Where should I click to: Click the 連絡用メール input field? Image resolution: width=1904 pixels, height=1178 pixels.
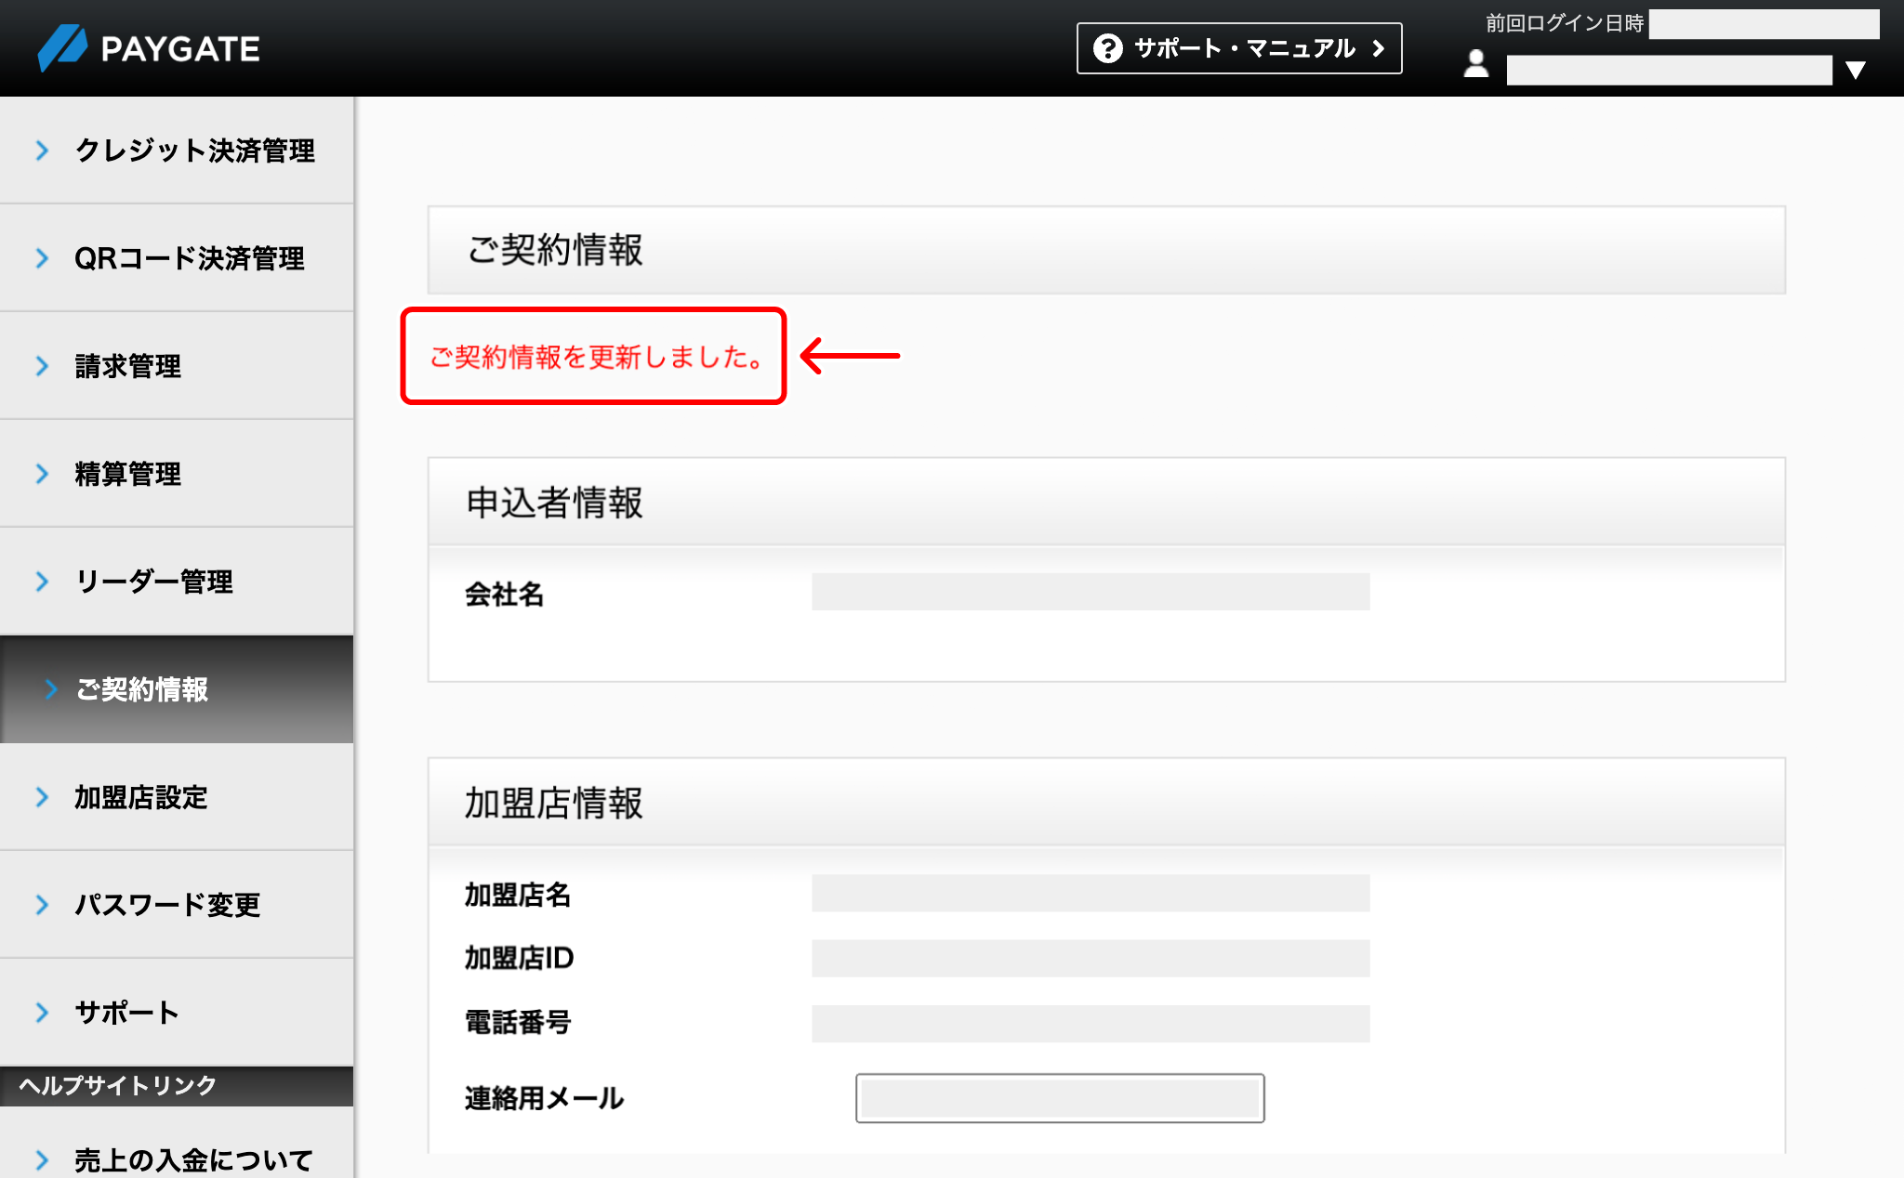(x=1060, y=1098)
